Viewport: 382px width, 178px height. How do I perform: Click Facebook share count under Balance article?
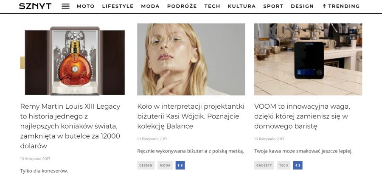click(180, 165)
